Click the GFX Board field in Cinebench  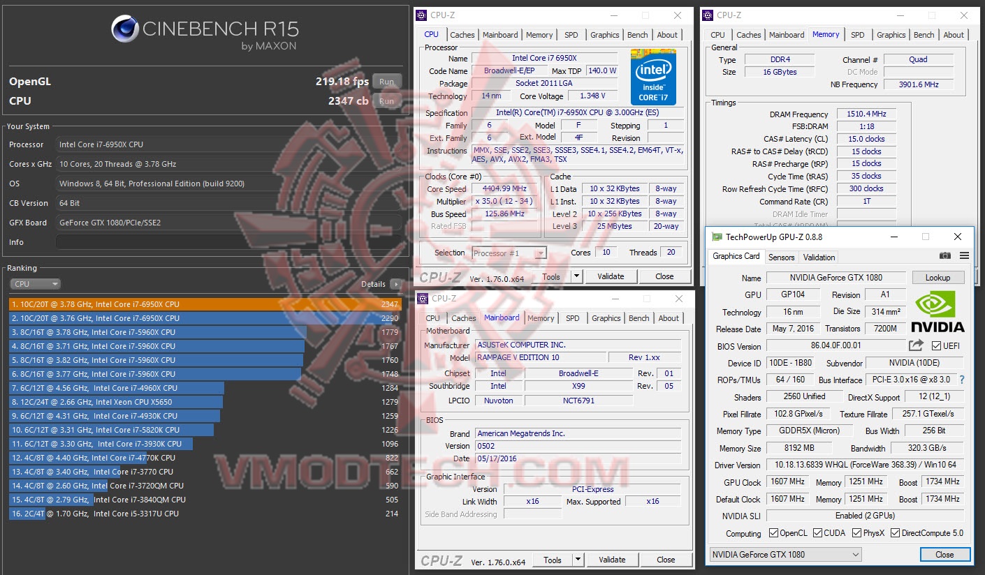(228, 223)
